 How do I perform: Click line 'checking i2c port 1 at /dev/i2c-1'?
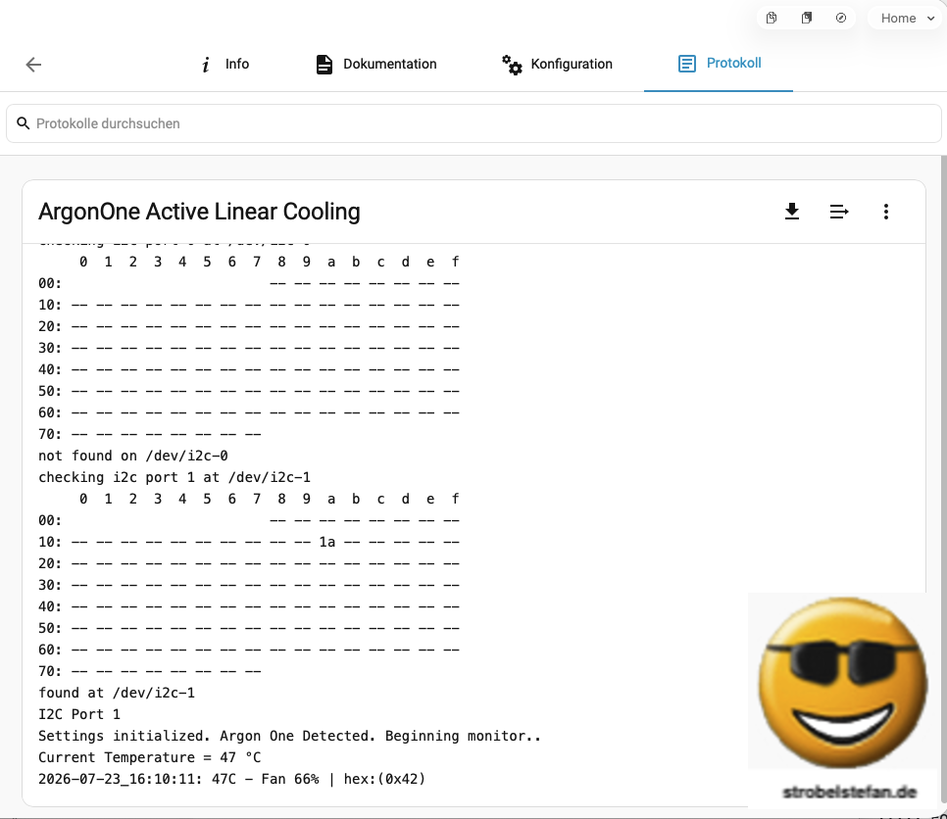174,477
